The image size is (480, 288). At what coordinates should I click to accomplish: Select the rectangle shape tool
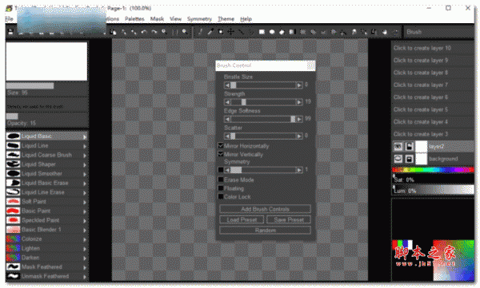click(262, 32)
